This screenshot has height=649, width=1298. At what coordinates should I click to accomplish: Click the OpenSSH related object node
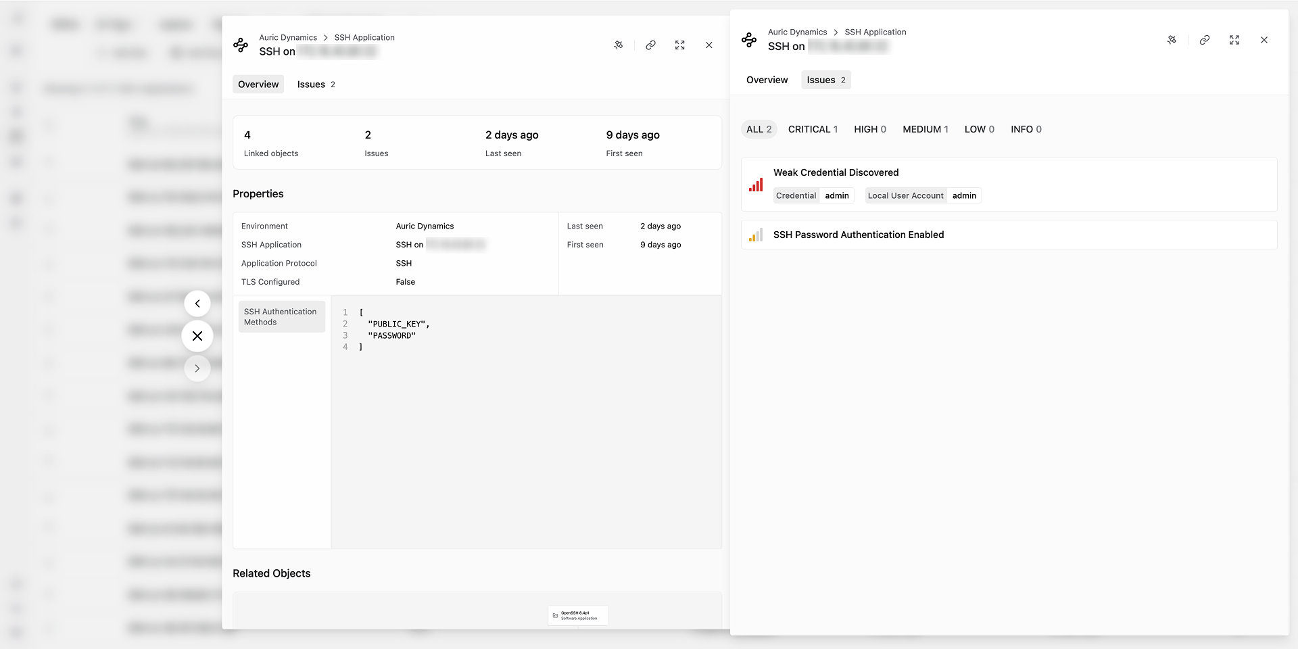click(x=577, y=615)
